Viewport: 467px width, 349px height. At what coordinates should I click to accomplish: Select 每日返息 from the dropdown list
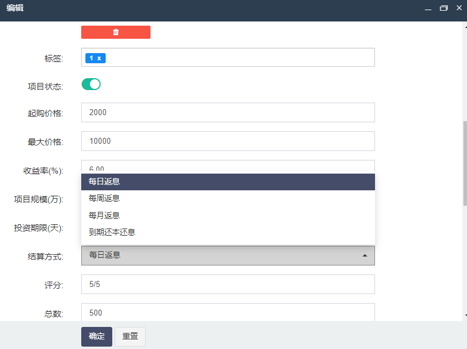(x=228, y=182)
